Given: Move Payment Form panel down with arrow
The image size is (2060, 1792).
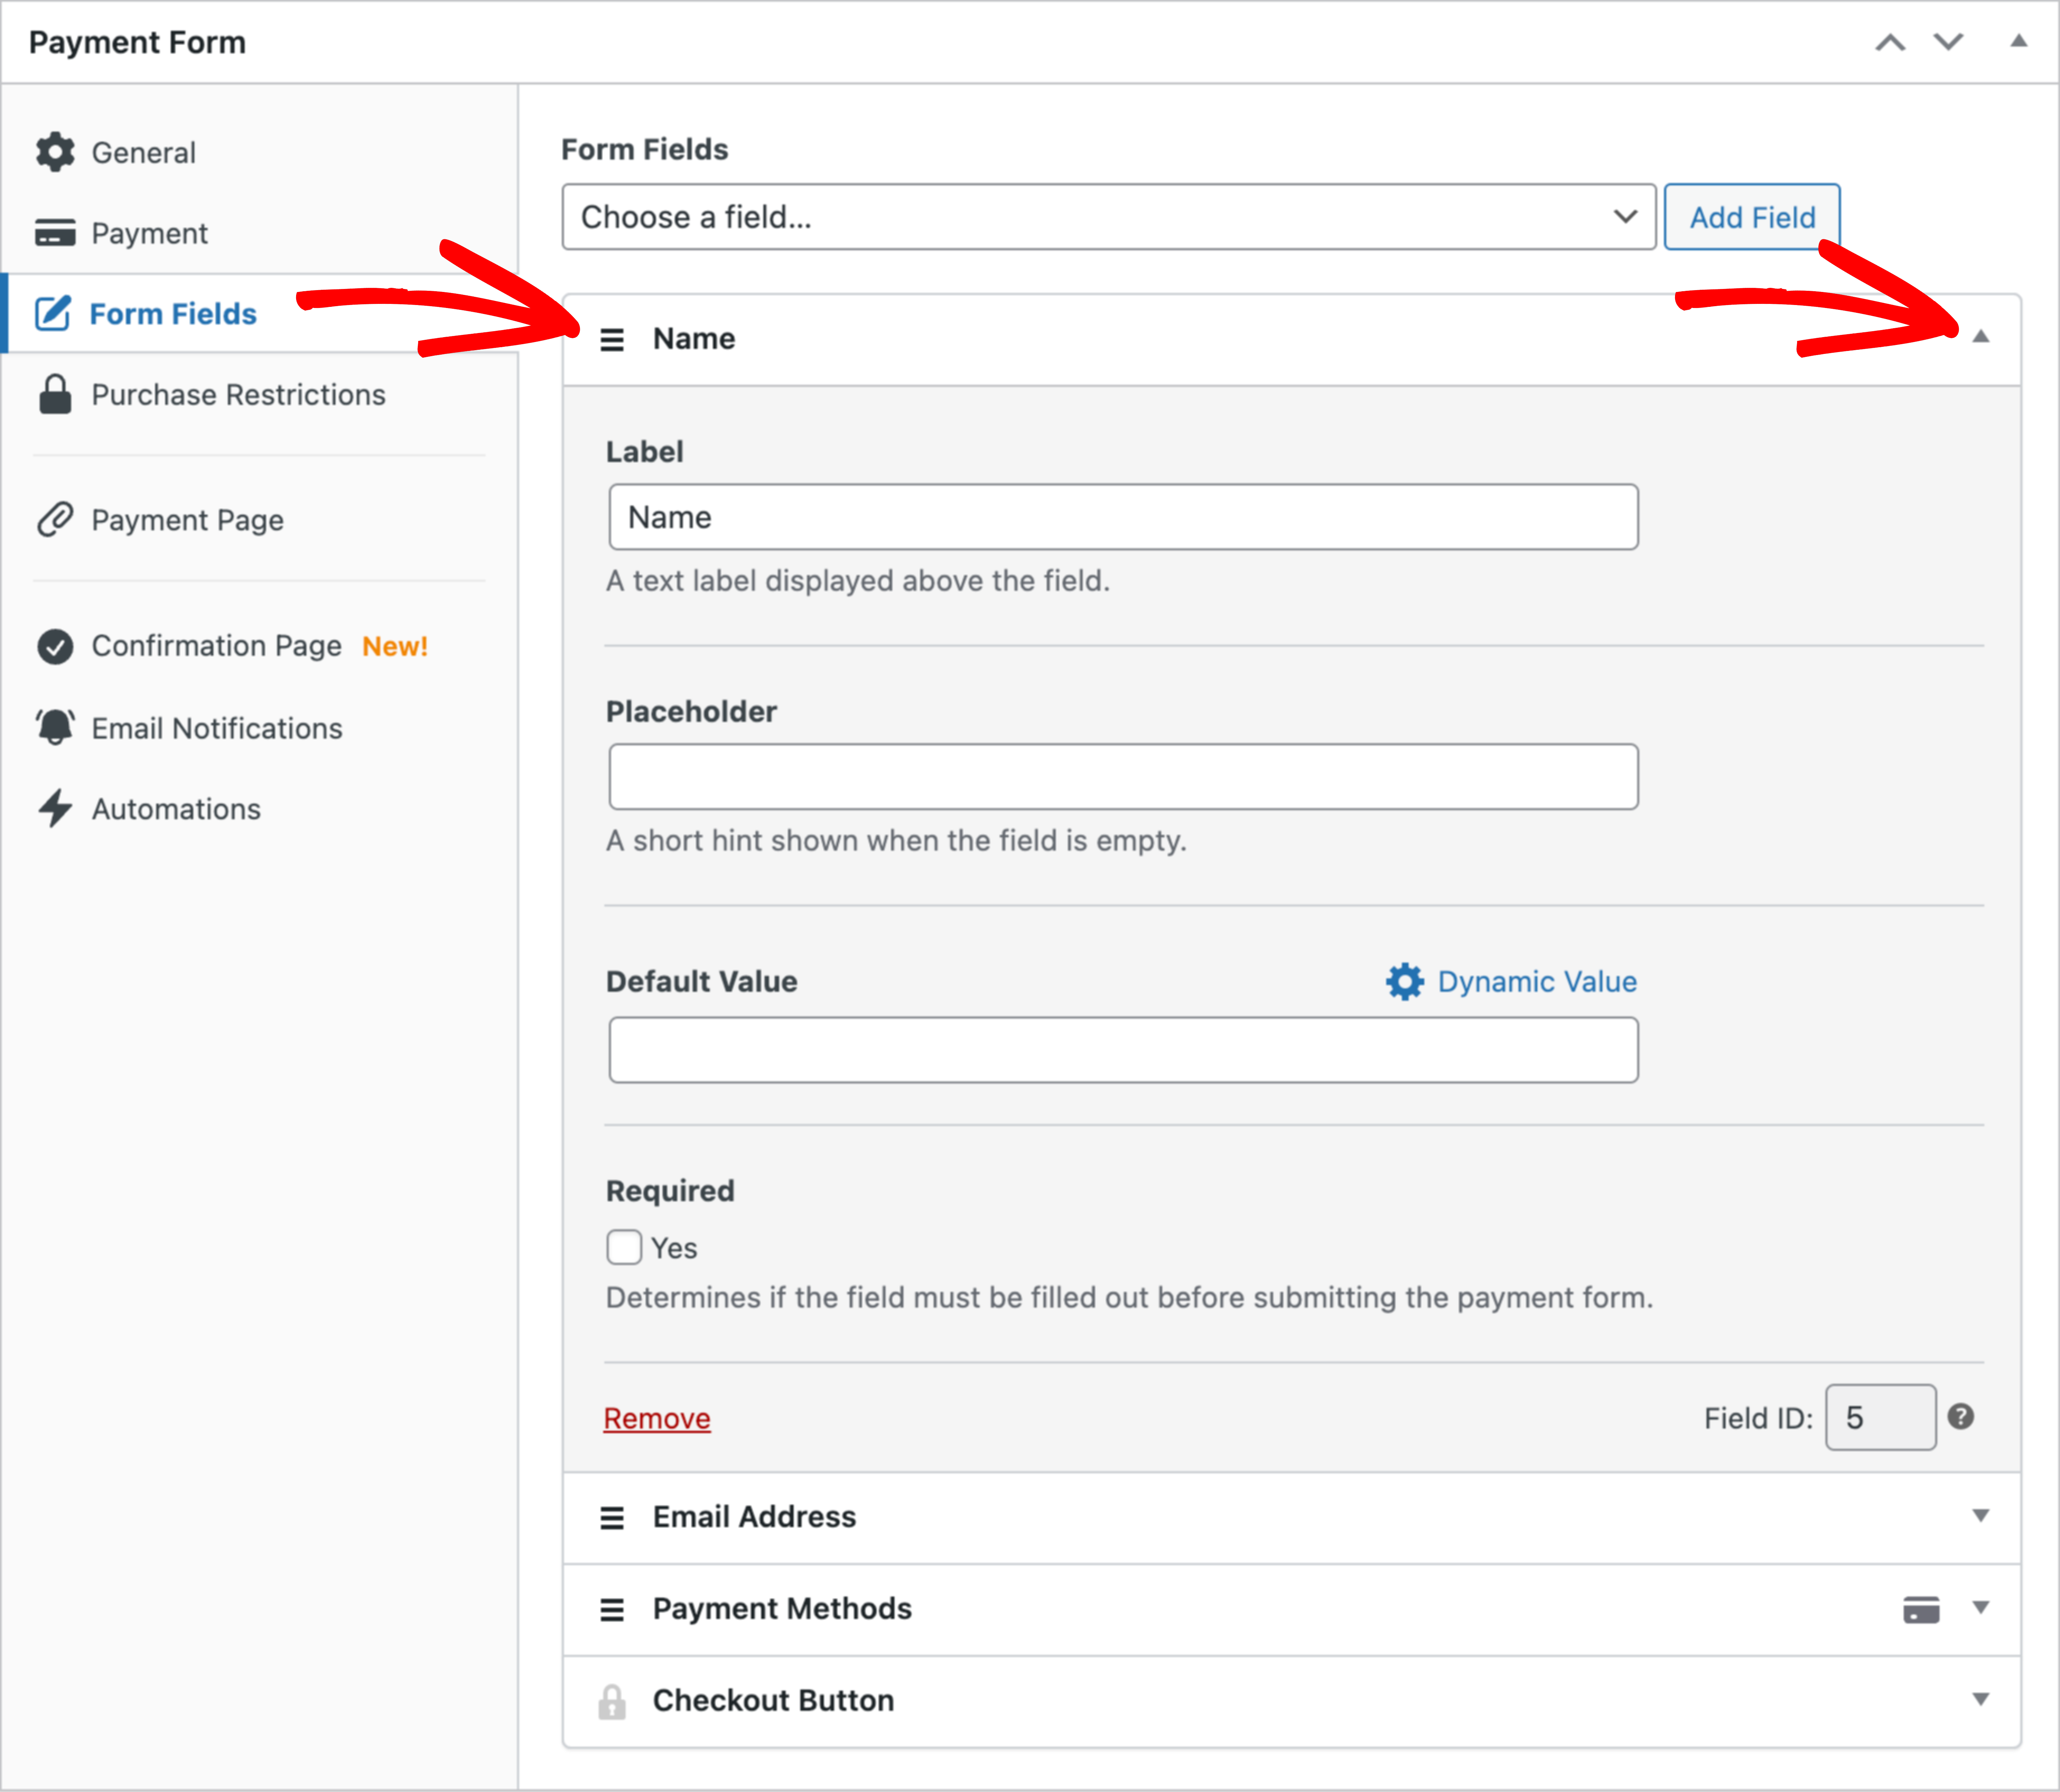Looking at the screenshot, I should click(1948, 42).
